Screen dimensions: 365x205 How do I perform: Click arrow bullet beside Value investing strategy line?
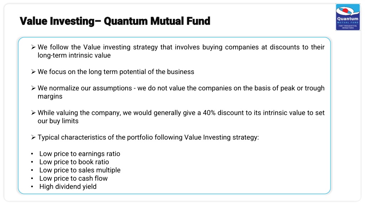[x=33, y=47]
